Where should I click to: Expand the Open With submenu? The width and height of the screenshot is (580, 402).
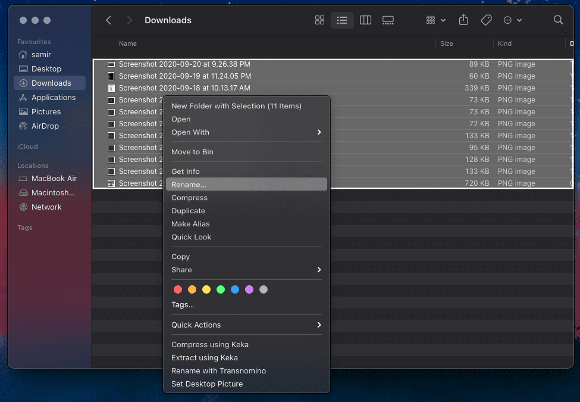pyautogui.click(x=246, y=132)
